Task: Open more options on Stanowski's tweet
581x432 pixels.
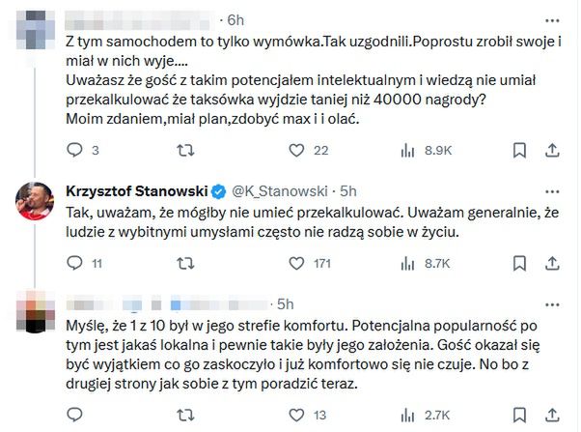Action: pos(553,189)
